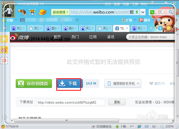Open the 帮助 menu
The height and width of the screenshot is (129, 179).
(144, 4)
